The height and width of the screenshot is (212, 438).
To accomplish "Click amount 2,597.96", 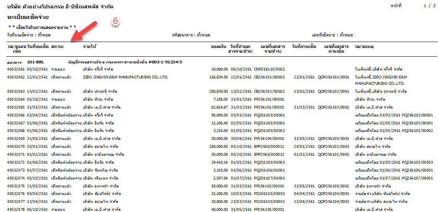I will (x=221, y=178).
